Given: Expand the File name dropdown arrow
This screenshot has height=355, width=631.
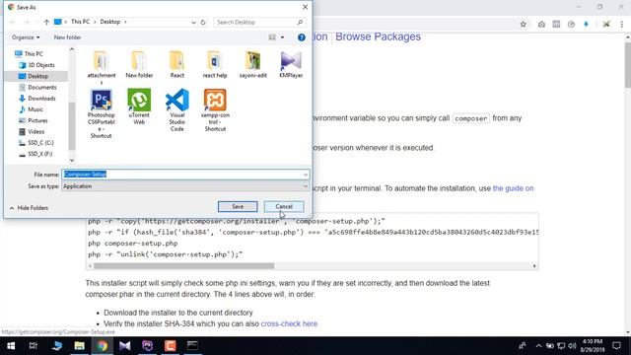Looking at the screenshot, I should (x=306, y=175).
